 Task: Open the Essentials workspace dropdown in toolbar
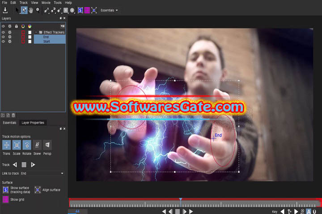click(x=109, y=10)
